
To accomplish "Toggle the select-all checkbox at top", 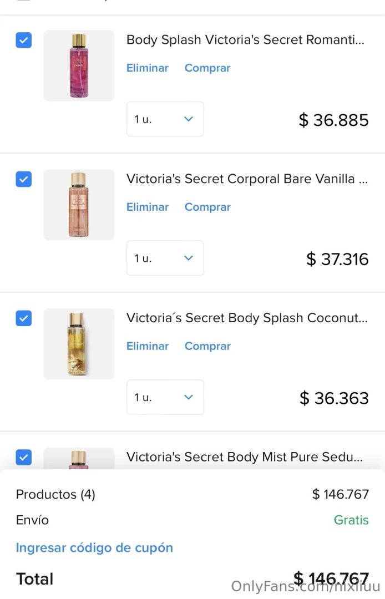I will (23, 2).
